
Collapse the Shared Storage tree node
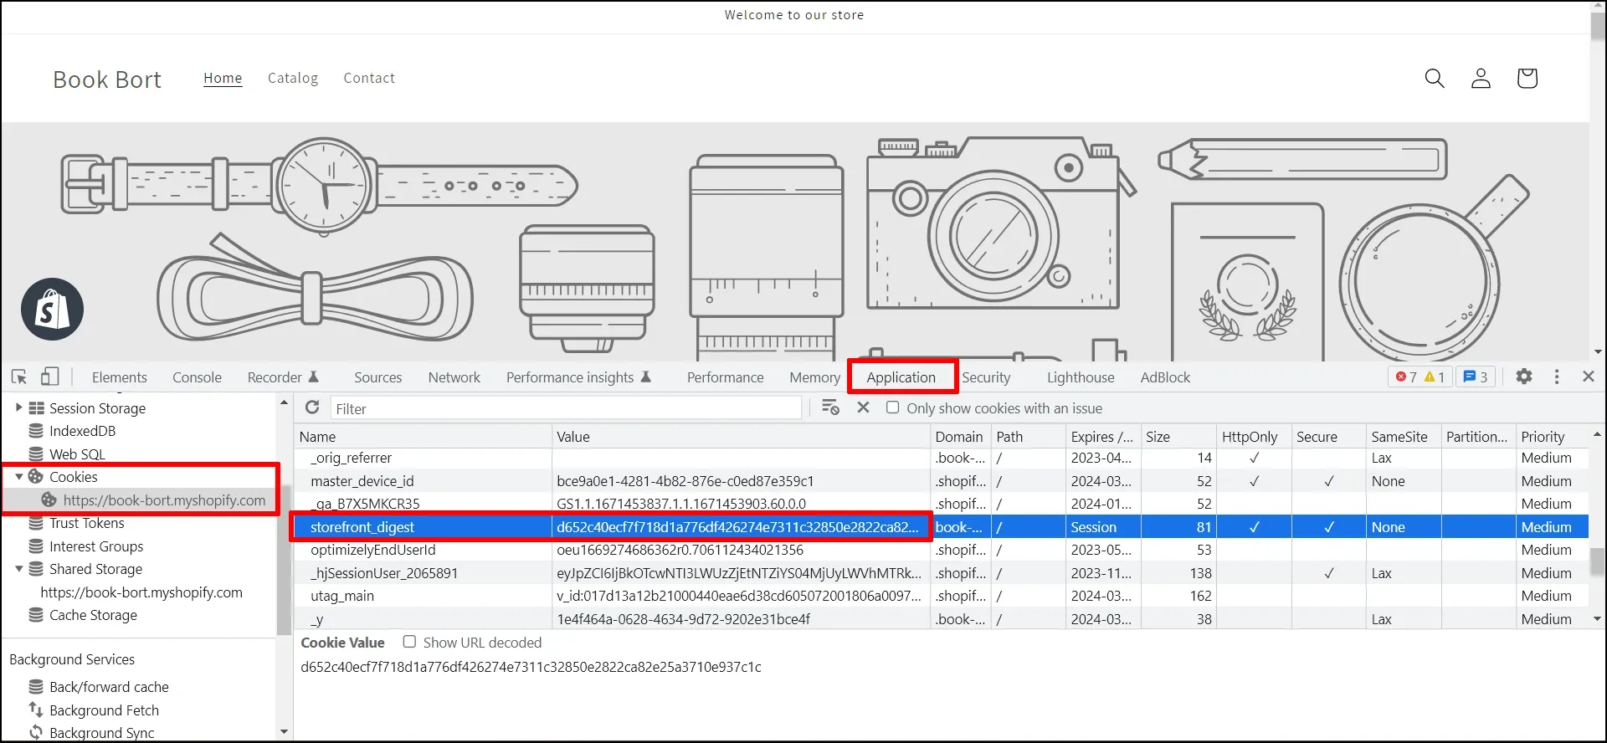pyautogui.click(x=18, y=569)
